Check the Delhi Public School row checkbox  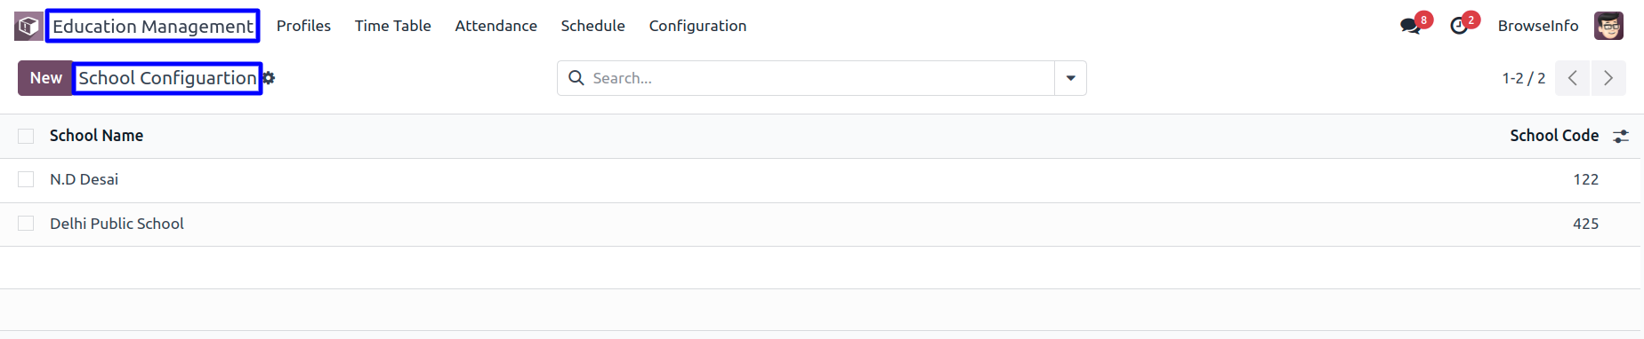26,224
